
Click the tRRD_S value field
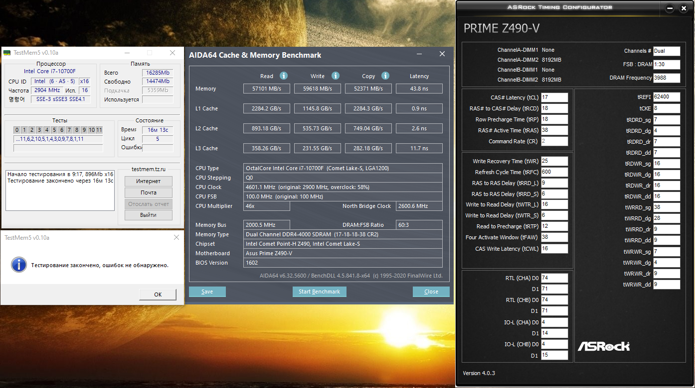click(554, 194)
